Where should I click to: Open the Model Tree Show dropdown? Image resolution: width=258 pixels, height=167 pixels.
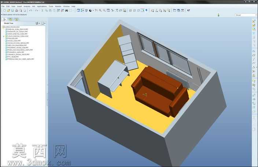(37, 23)
